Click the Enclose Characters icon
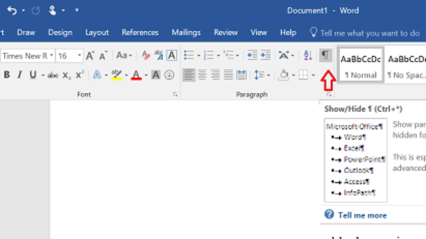Image resolution: width=426 pixels, height=239 pixels. coord(169,75)
